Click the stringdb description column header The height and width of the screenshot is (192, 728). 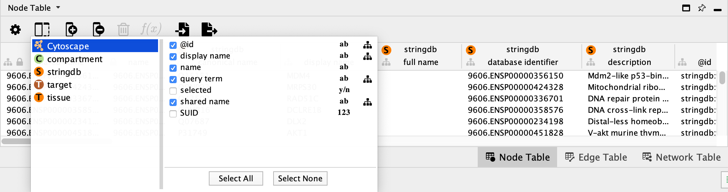click(629, 56)
